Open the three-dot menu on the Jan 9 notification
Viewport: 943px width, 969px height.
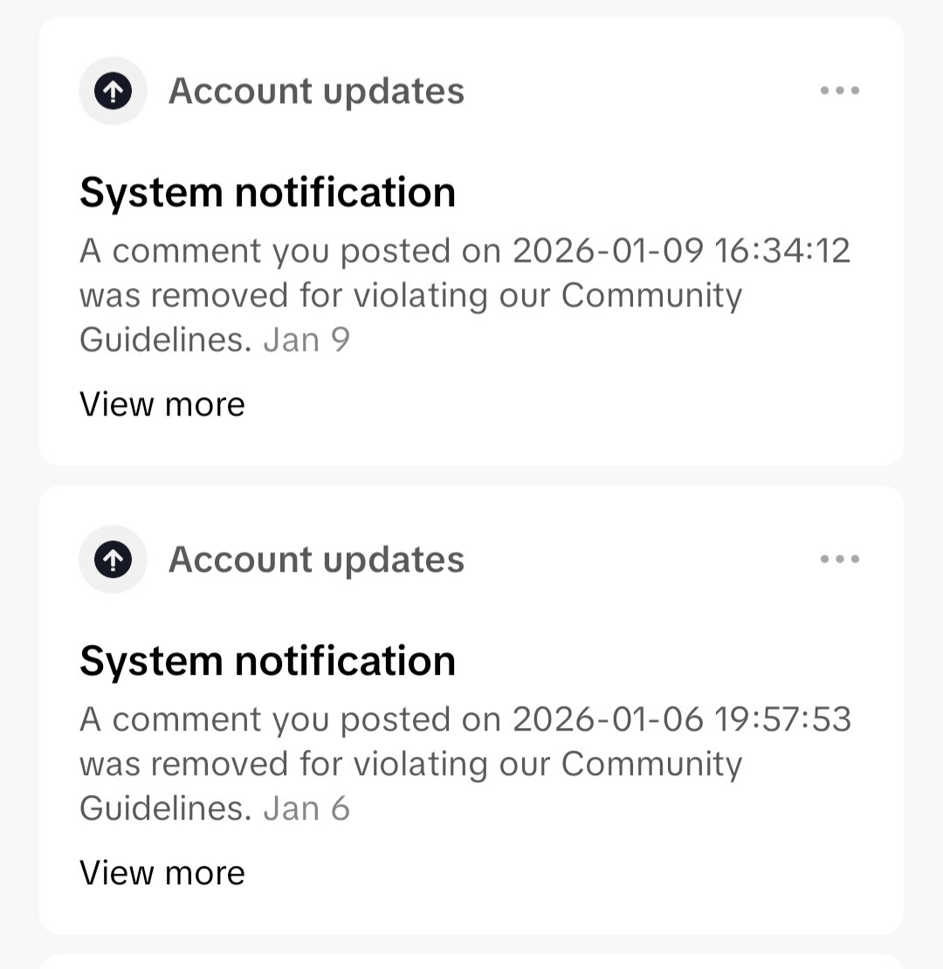tap(840, 91)
